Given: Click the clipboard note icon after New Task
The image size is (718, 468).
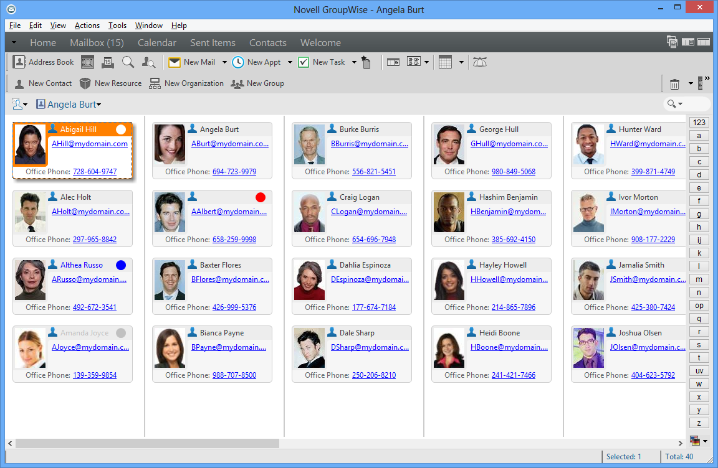Looking at the screenshot, I should [366, 62].
